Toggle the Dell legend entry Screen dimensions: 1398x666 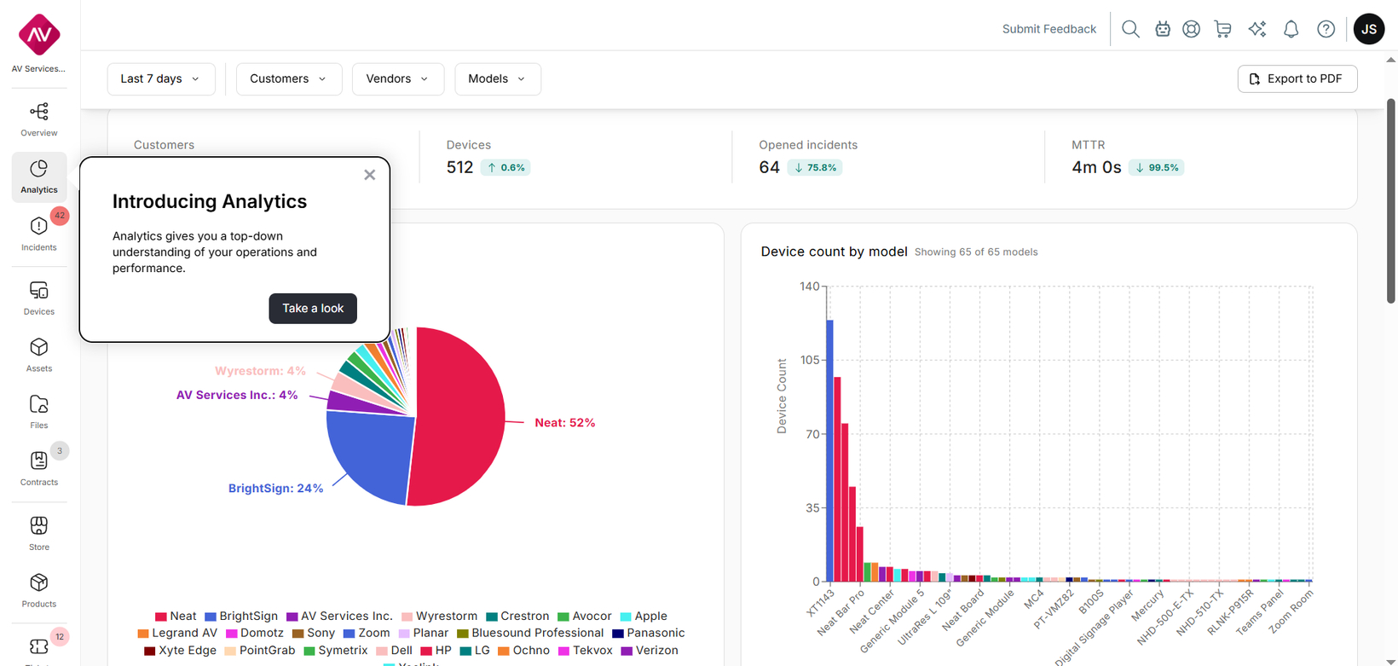coord(395,651)
